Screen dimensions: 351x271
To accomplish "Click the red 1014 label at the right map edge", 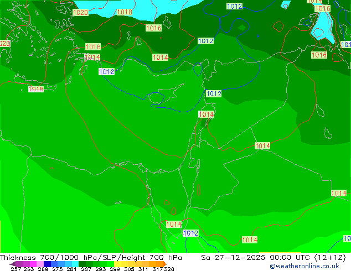I will click(x=339, y=193).
